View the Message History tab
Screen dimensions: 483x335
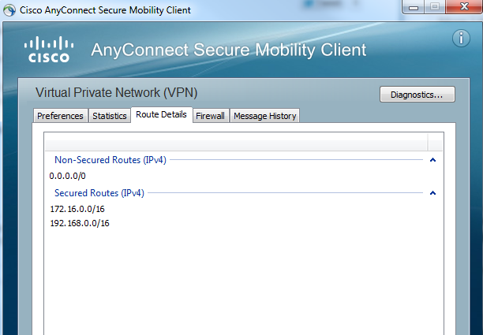click(265, 116)
